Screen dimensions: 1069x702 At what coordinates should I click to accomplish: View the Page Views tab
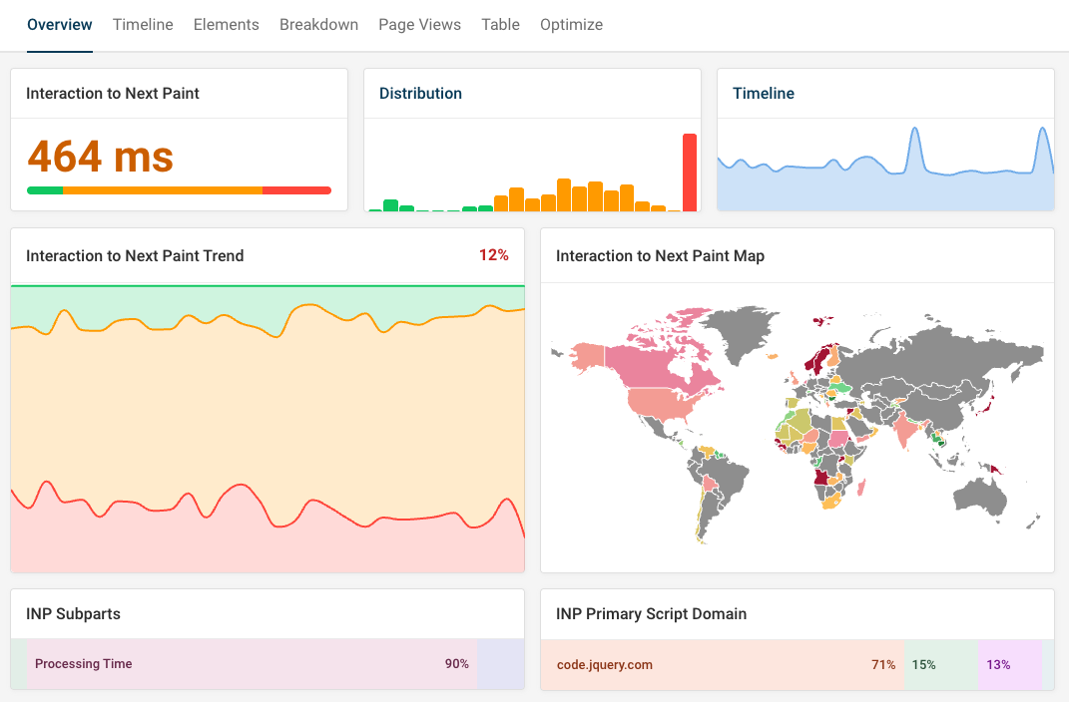pyautogui.click(x=419, y=24)
